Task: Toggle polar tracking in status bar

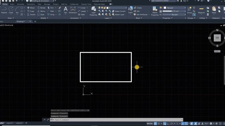Action: tap(172, 124)
